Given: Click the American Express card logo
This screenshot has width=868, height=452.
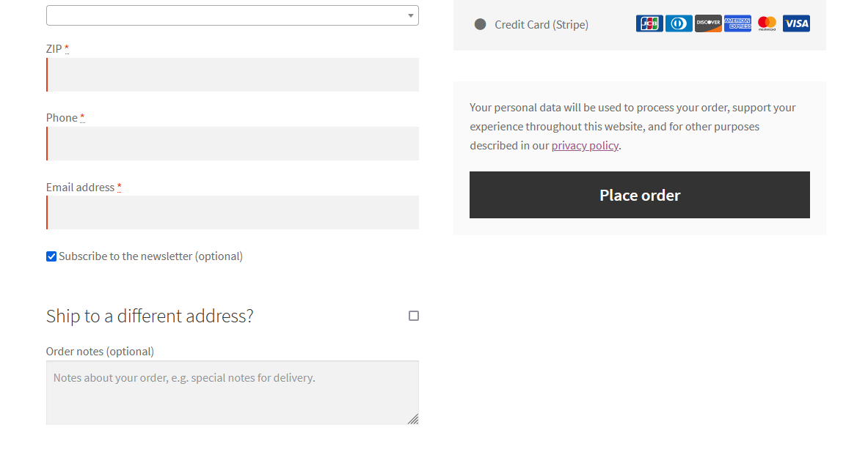Looking at the screenshot, I should point(737,23).
